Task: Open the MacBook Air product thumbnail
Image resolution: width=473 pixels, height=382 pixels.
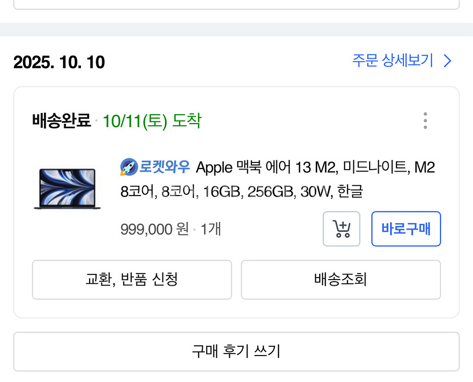Action: pos(67,189)
